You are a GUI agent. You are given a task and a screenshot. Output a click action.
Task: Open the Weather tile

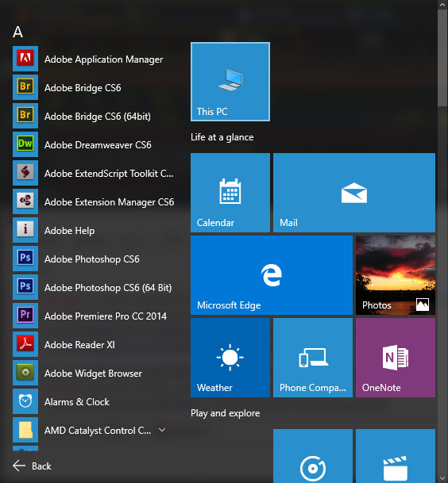point(230,358)
